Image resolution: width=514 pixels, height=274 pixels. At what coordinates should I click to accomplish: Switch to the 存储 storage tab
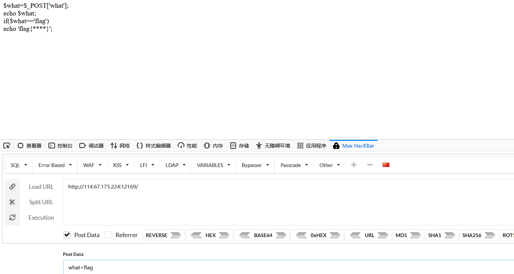coord(240,146)
